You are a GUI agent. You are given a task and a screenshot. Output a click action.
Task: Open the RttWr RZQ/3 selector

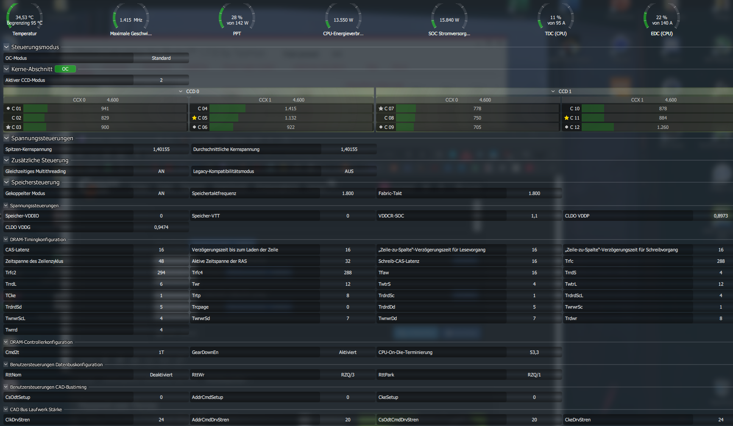tap(348, 375)
